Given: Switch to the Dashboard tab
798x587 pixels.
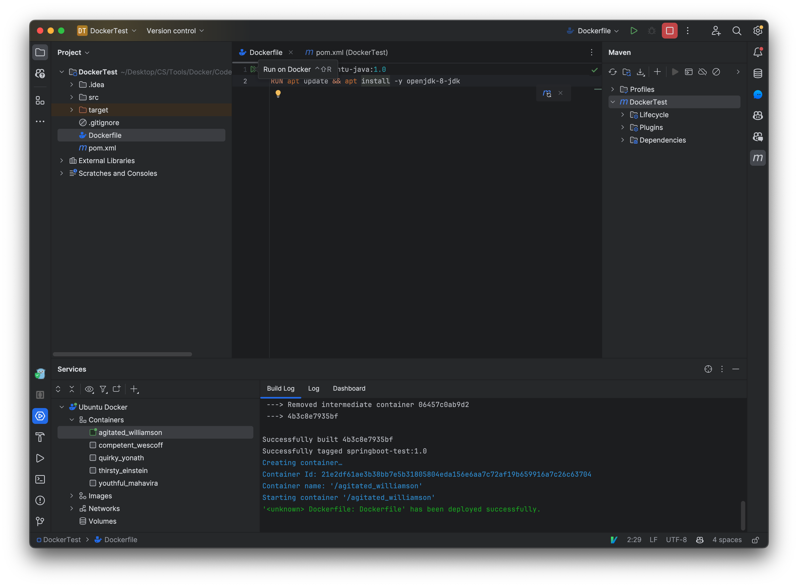Looking at the screenshot, I should [x=349, y=389].
